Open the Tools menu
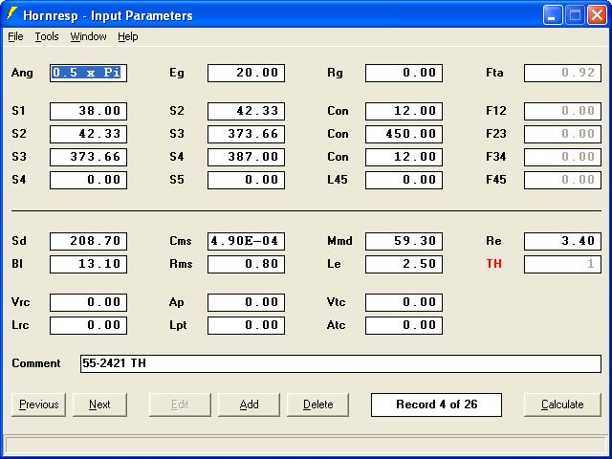This screenshot has height=459, width=612. pyautogui.click(x=47, y=36)
